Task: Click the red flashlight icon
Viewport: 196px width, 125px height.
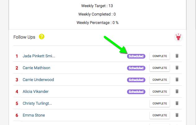Action: tap(179, 37)
